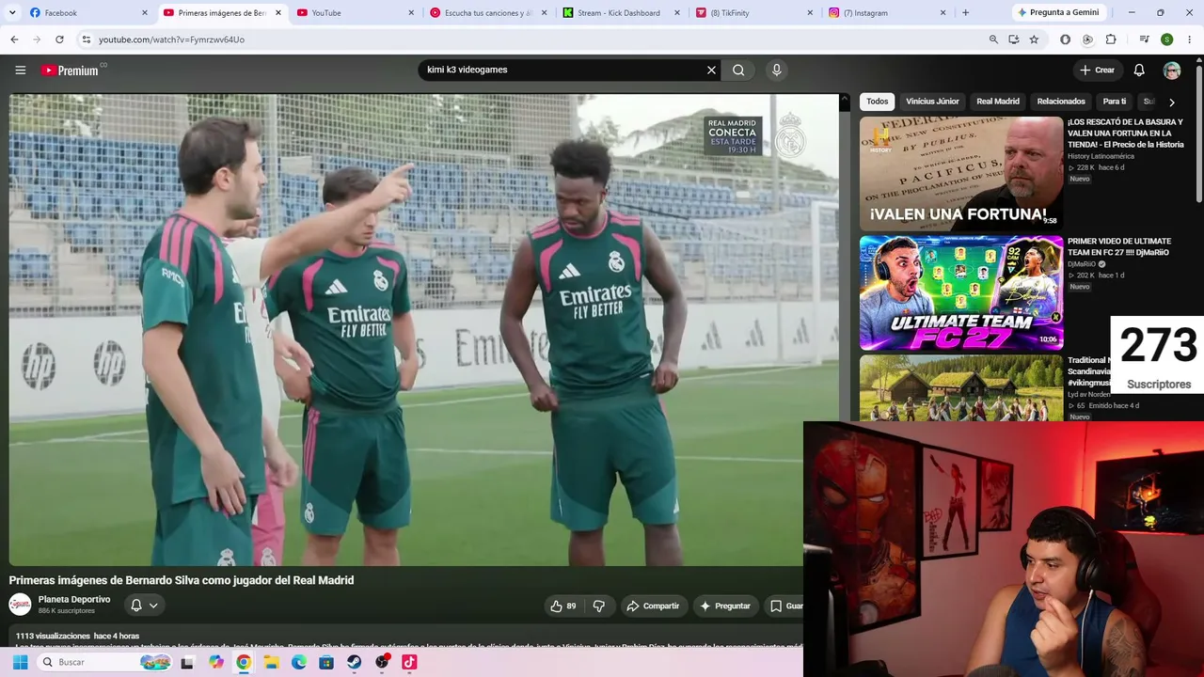1204x677 pixels.
Task: Run search with the magnifier button
Action: [x=738, y=70]
